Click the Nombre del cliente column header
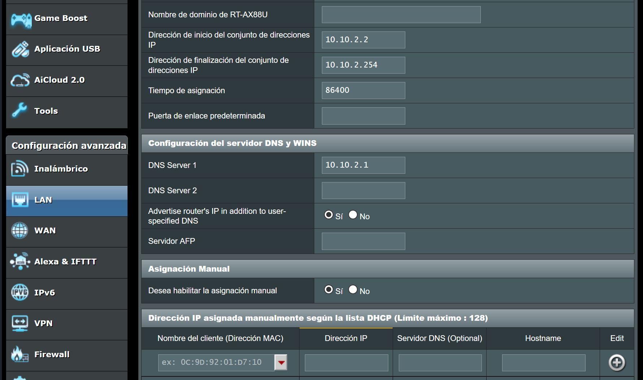The width and height of the screenshot is (643, 380). 220,338
